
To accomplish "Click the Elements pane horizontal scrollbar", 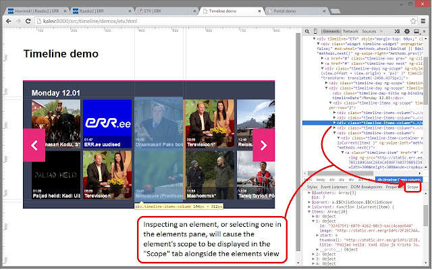I will [340, 173].
